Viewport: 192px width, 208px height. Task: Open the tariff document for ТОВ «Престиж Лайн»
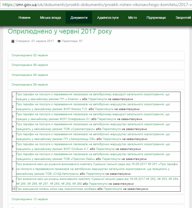coord(93,156)
